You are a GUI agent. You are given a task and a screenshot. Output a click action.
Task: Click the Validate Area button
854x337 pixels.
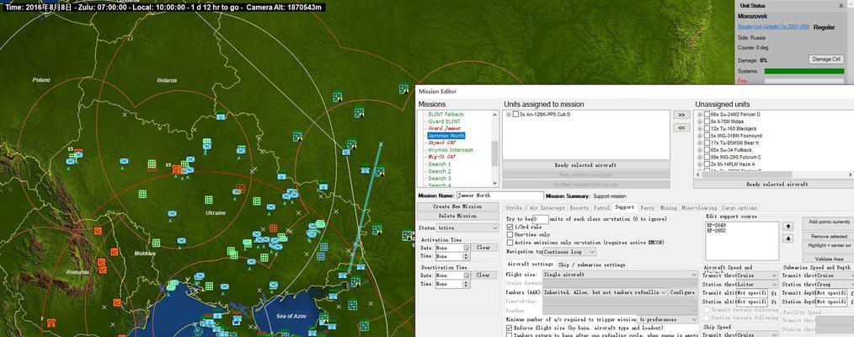(x=828, y=259)
